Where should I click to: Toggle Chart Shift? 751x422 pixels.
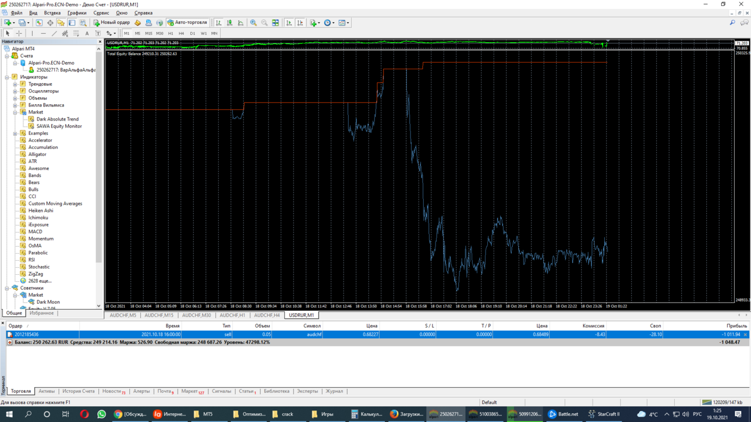(x=300, y=23)
